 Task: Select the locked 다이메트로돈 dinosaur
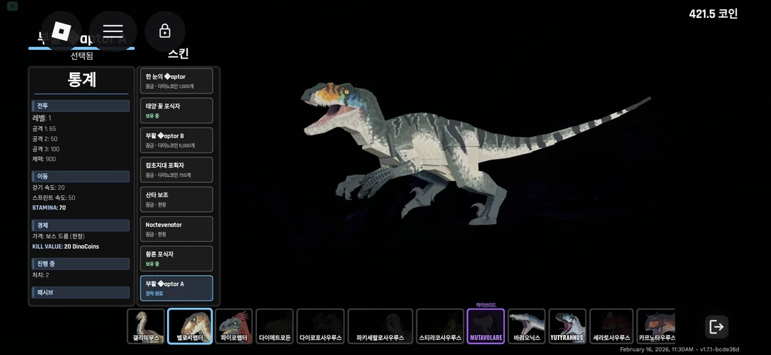(275, 326)
